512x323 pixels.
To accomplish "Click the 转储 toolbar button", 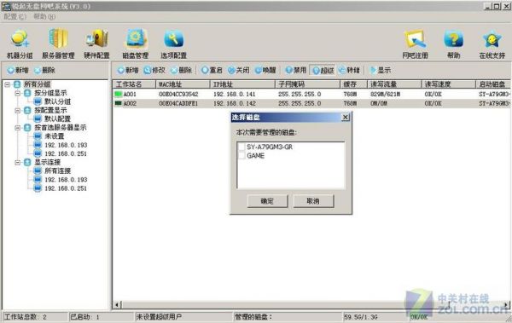I will 349,70.
